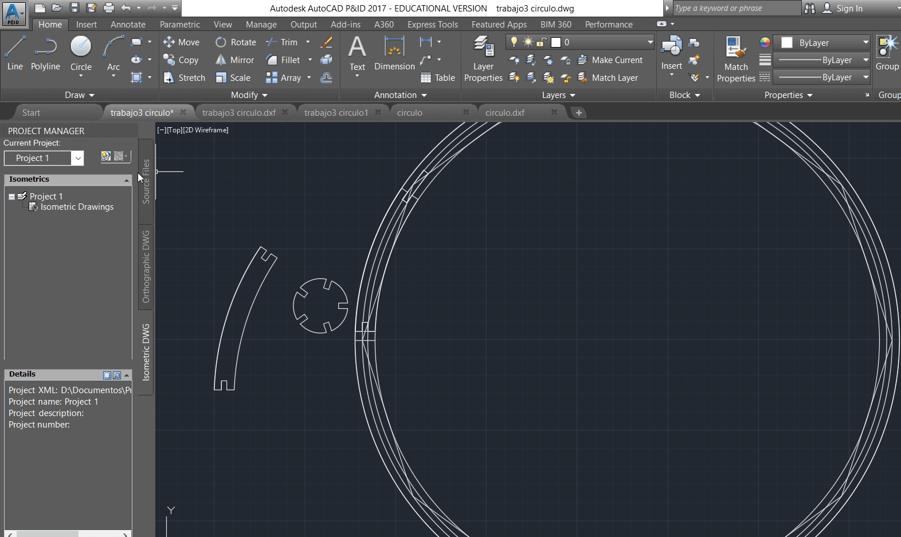901x537 pixels.
Task: Click the Match Properties tool
Action: [736, 59]
